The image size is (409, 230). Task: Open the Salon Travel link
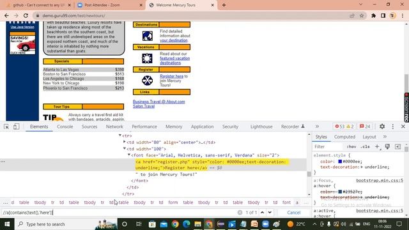tap(144, 106)
